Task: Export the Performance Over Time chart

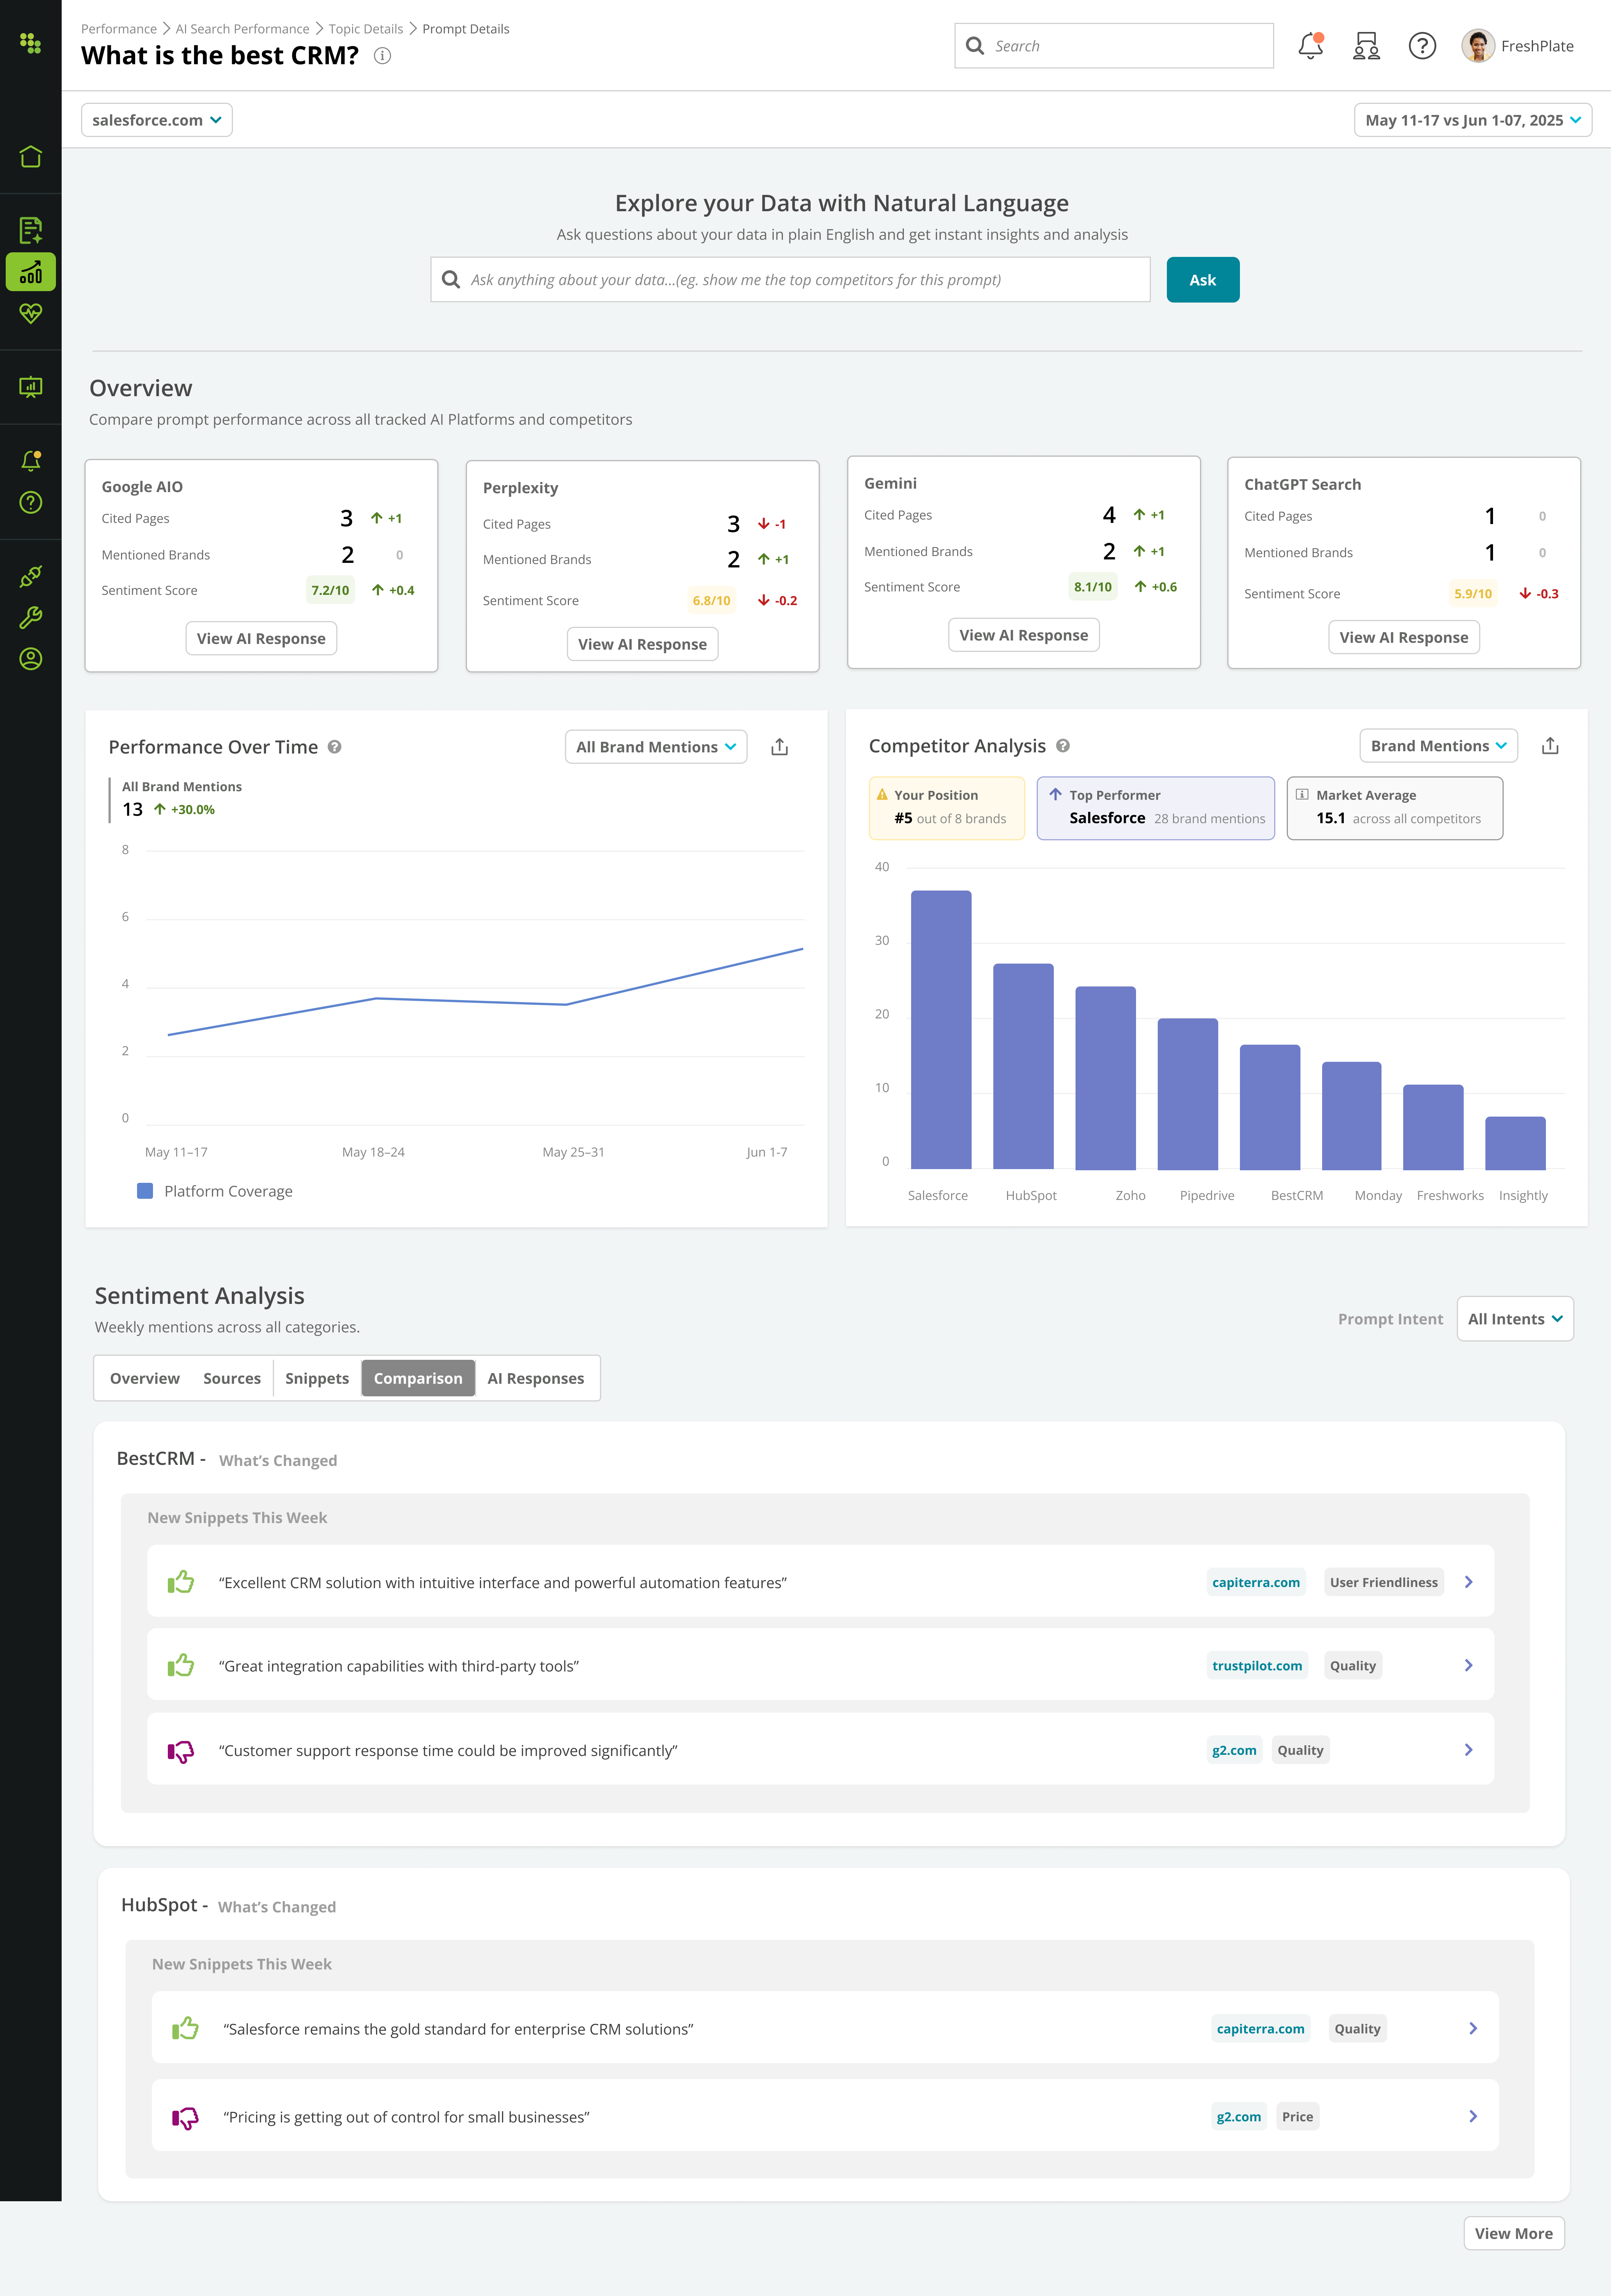Action: (780, 747)
